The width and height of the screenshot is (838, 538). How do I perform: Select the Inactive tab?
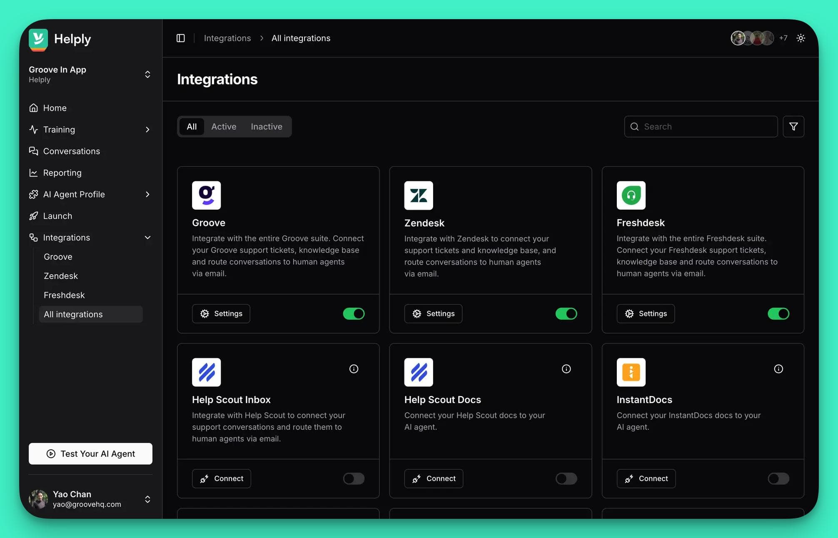[267, 126]
